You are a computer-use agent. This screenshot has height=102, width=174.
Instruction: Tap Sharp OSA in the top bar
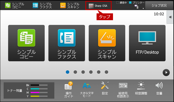[x=98, y=5]
